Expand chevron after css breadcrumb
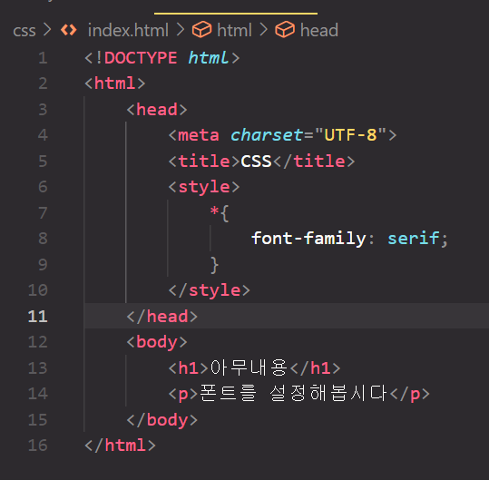 [47, 30]
